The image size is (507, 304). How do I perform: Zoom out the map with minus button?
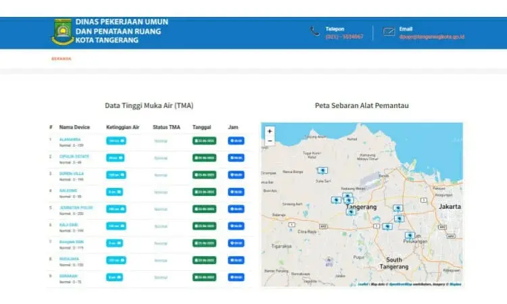(x=270, y=141)
